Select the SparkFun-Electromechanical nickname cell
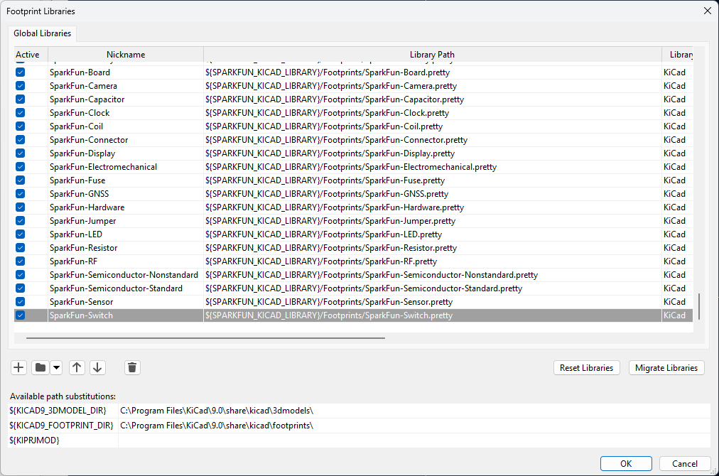 [126, 167]
